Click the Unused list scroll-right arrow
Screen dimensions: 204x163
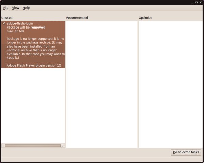coord(63,146)
